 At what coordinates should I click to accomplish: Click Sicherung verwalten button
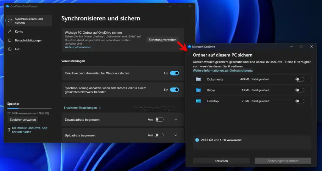[163, 40]
